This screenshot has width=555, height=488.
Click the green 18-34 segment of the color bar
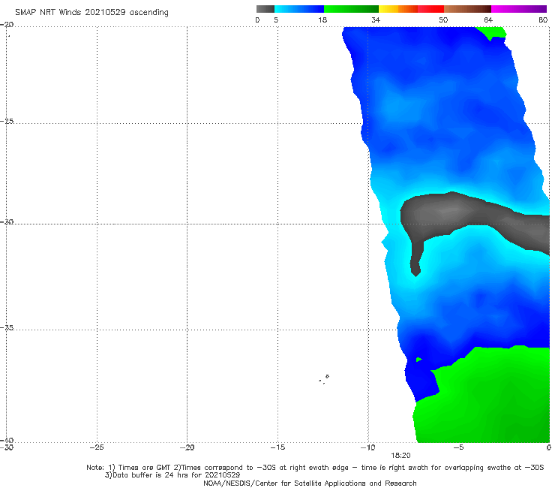click(x=351, y=9)
